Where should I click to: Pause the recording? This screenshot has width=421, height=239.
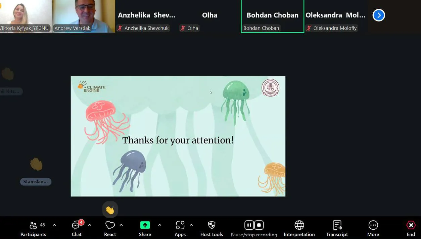[249, 225]
